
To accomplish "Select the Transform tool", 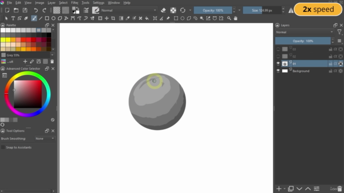I will 101,18.
